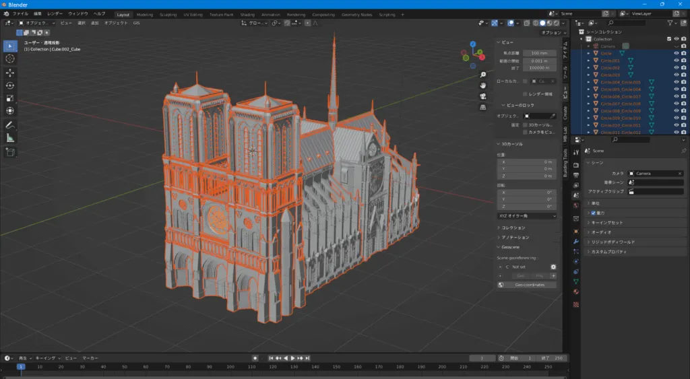690x379 pixels.
Task: Clear the Camera field with X button
Action: pyautogui.click(x=680, y=173)
